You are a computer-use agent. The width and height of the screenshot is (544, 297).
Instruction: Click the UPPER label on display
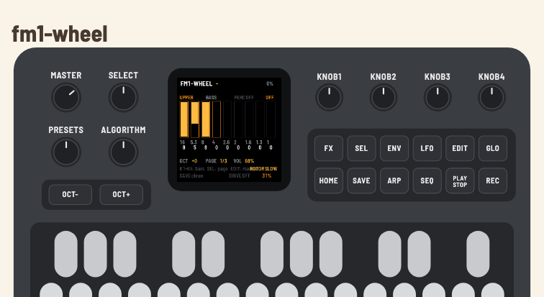point(186,98)
